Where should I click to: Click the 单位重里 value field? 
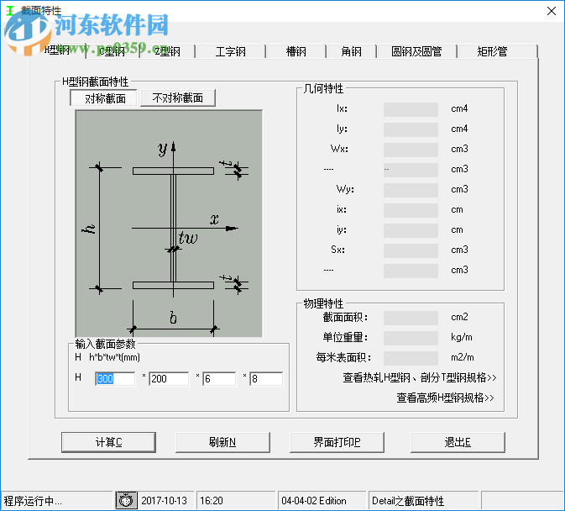point(411,338)
